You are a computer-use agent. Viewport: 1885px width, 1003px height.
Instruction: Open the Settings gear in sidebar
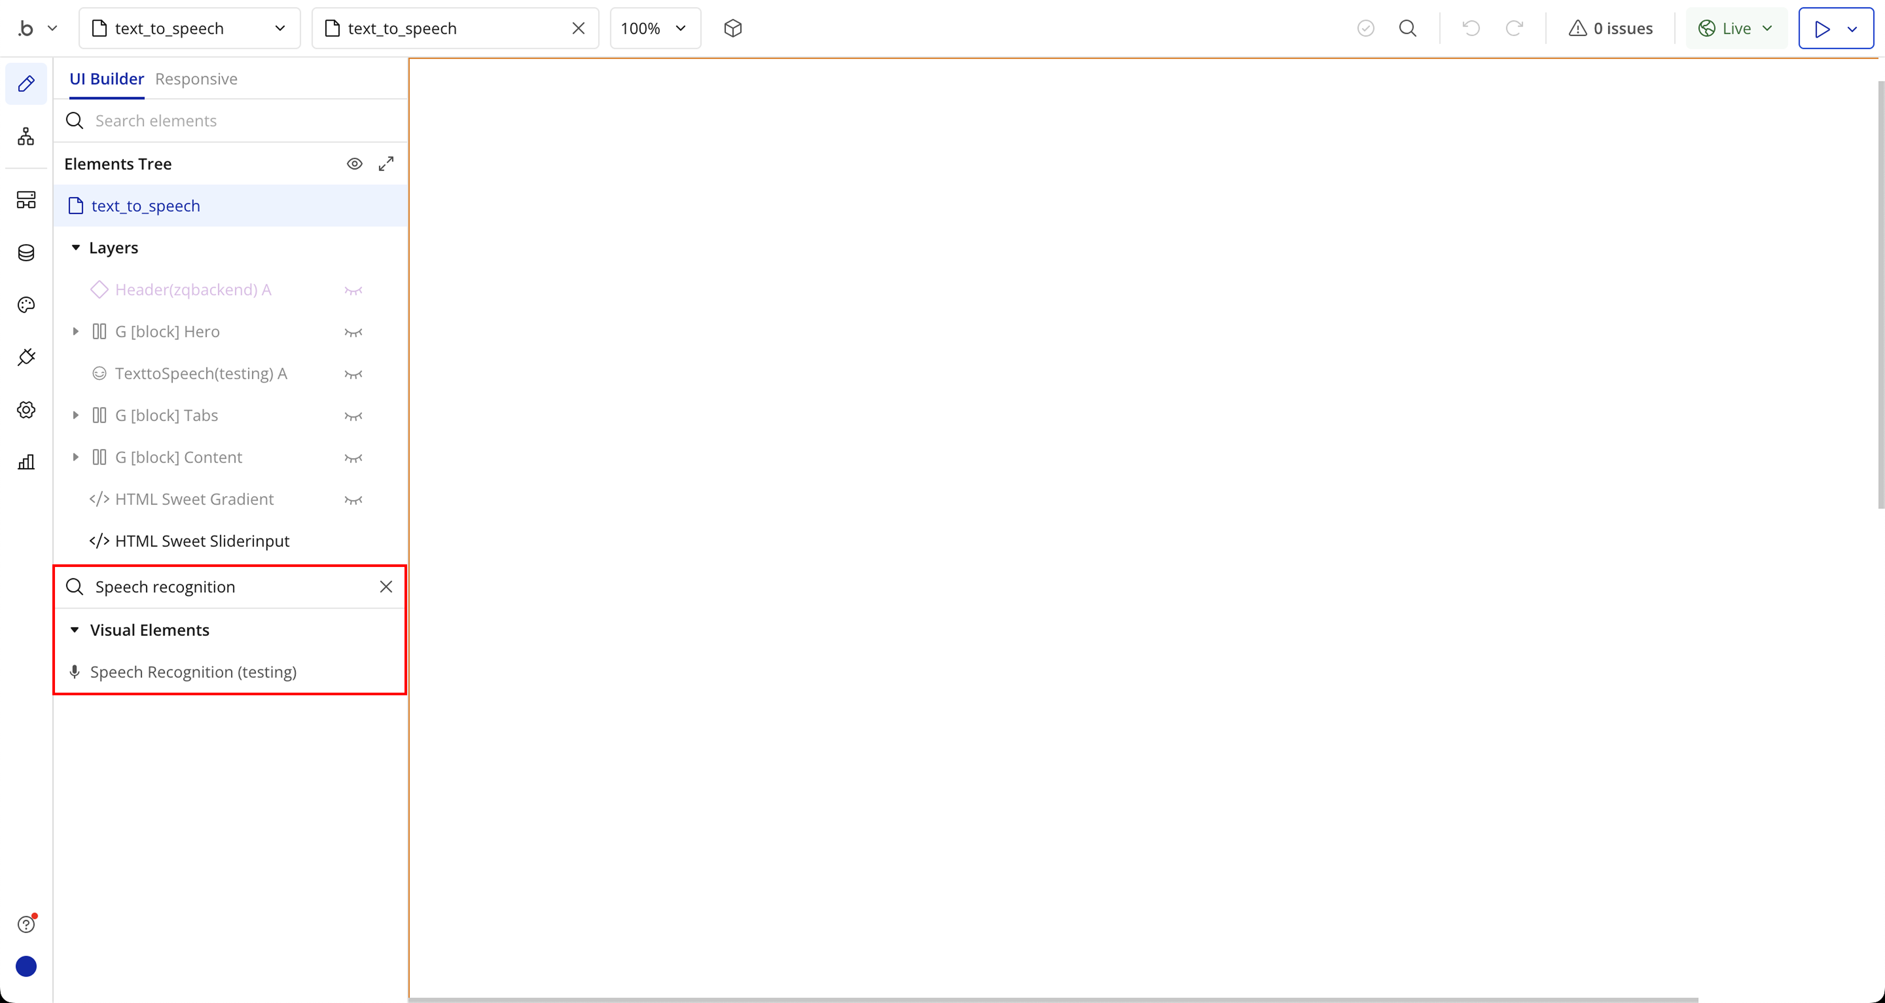tap(26, 410)
